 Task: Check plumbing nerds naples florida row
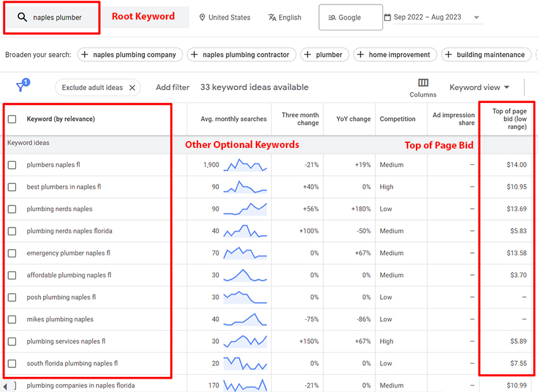point(12,231)
